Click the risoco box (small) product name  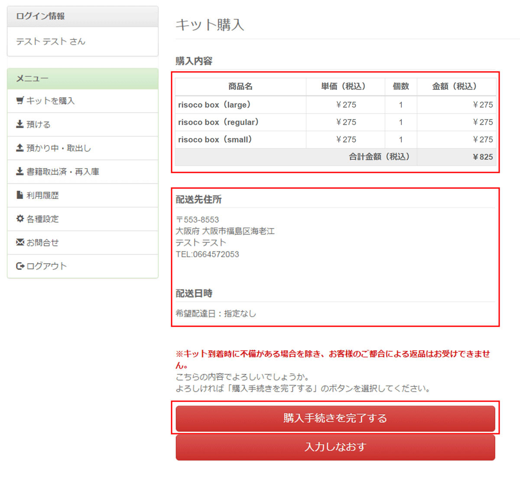click(x=215, y=140)
